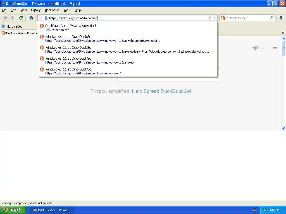This screenshot has height=214, width=286.
Task: Open the Downloads arrow button
Action: (281, 18)
